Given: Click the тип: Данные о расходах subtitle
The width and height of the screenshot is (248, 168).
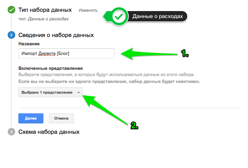Looking at the screenshot, I should point(43,19).
